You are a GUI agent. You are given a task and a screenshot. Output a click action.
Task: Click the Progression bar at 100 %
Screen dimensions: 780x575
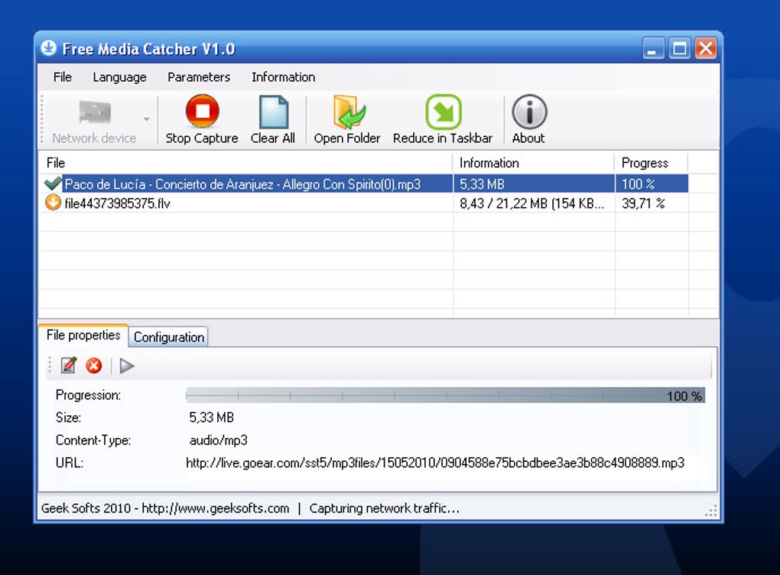point(445,395)
